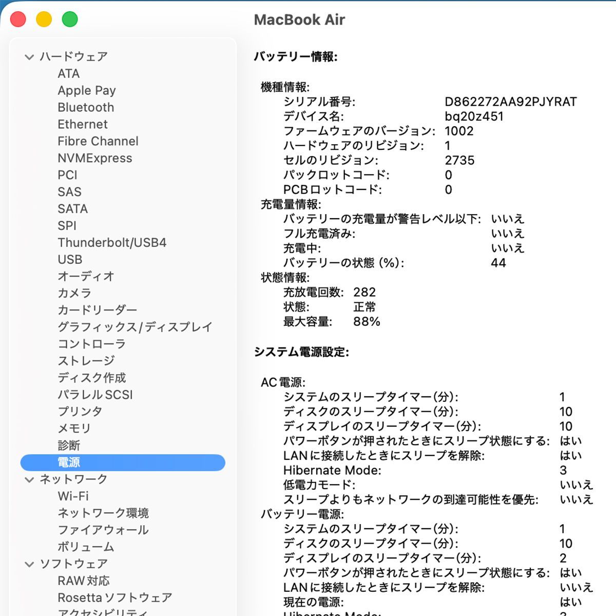Viewport: 616px width, 616px height.
Task: Open the Bluetooth sidebar entry
Action: [x=86, y=107]
